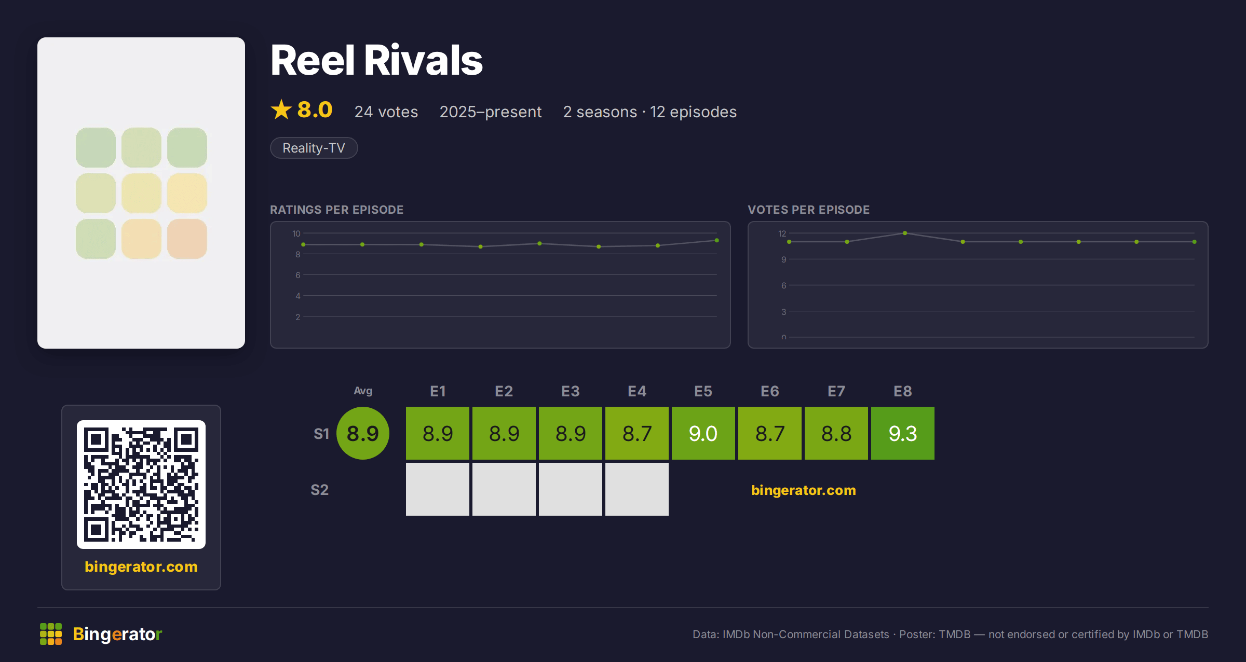Click the placeholder poster thumbnail
Image resolution: width=1246 pixels, height=662 pixels.
(141, 193)
